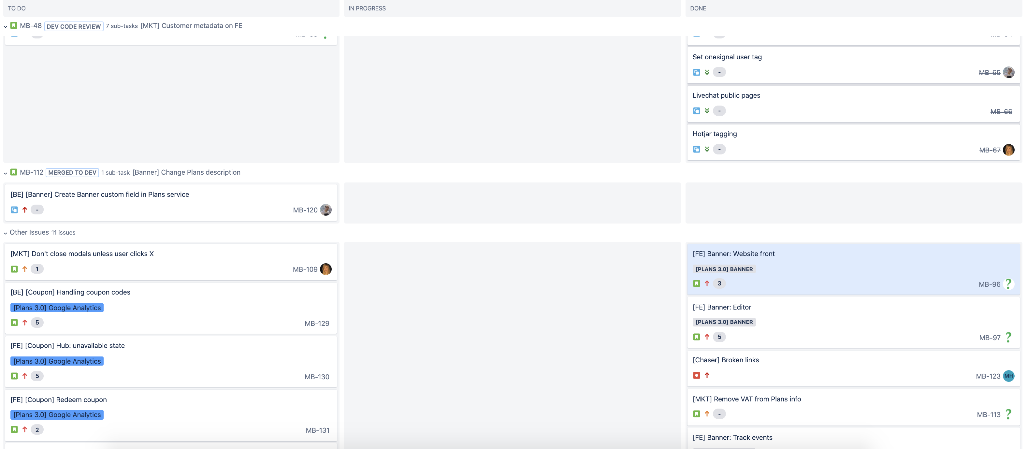Viewport: 1027px width, 449px height.
Task: Click priority arrow on Remove VAT from Plans info
Action: click(707, 414)
